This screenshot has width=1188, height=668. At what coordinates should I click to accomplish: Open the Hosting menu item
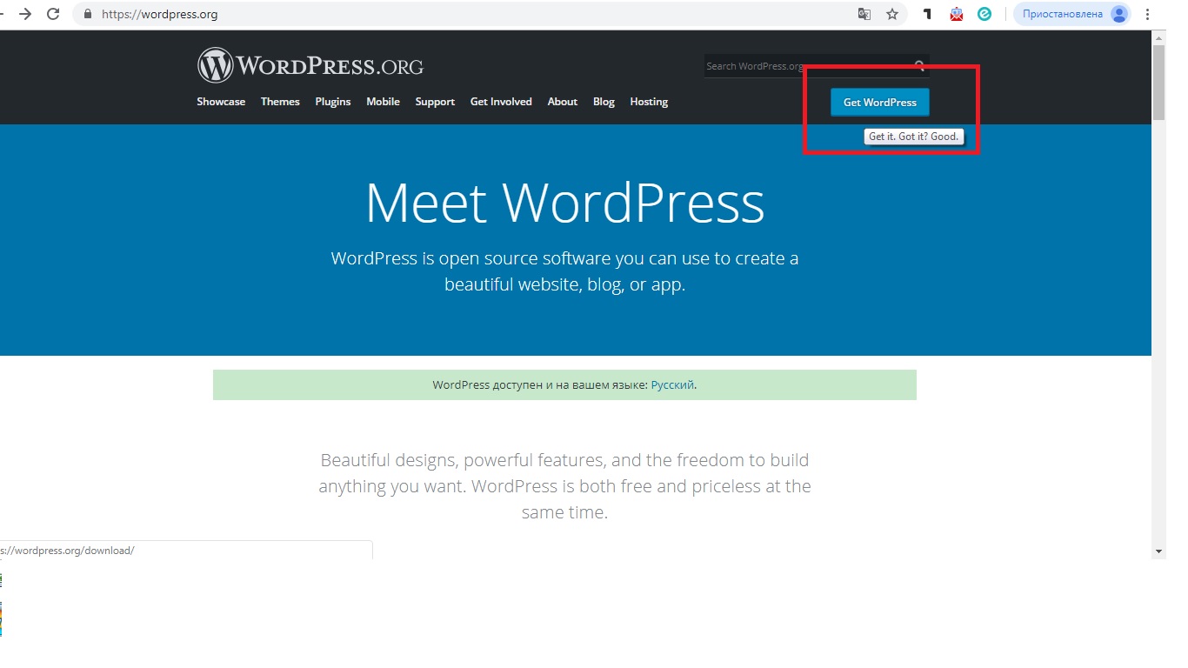point(649,102)
